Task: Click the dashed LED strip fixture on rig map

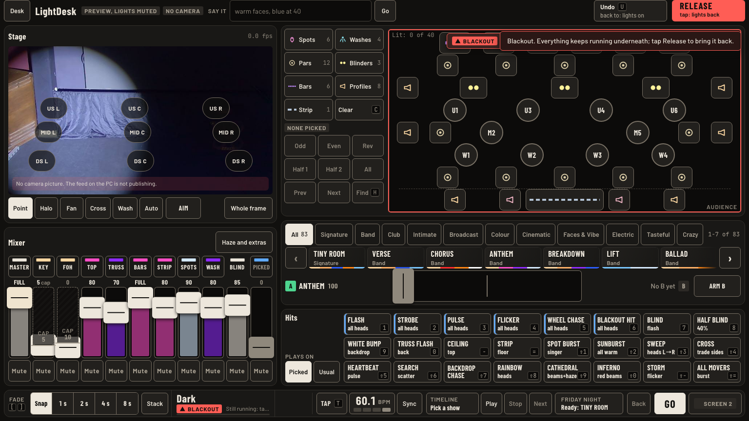Action: 565,200
